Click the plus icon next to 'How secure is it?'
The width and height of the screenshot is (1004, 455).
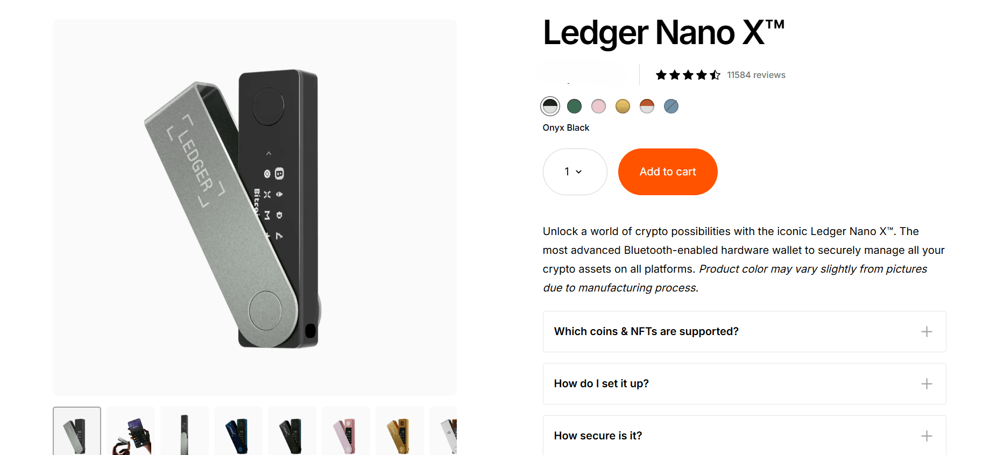[x=927, y=436]
